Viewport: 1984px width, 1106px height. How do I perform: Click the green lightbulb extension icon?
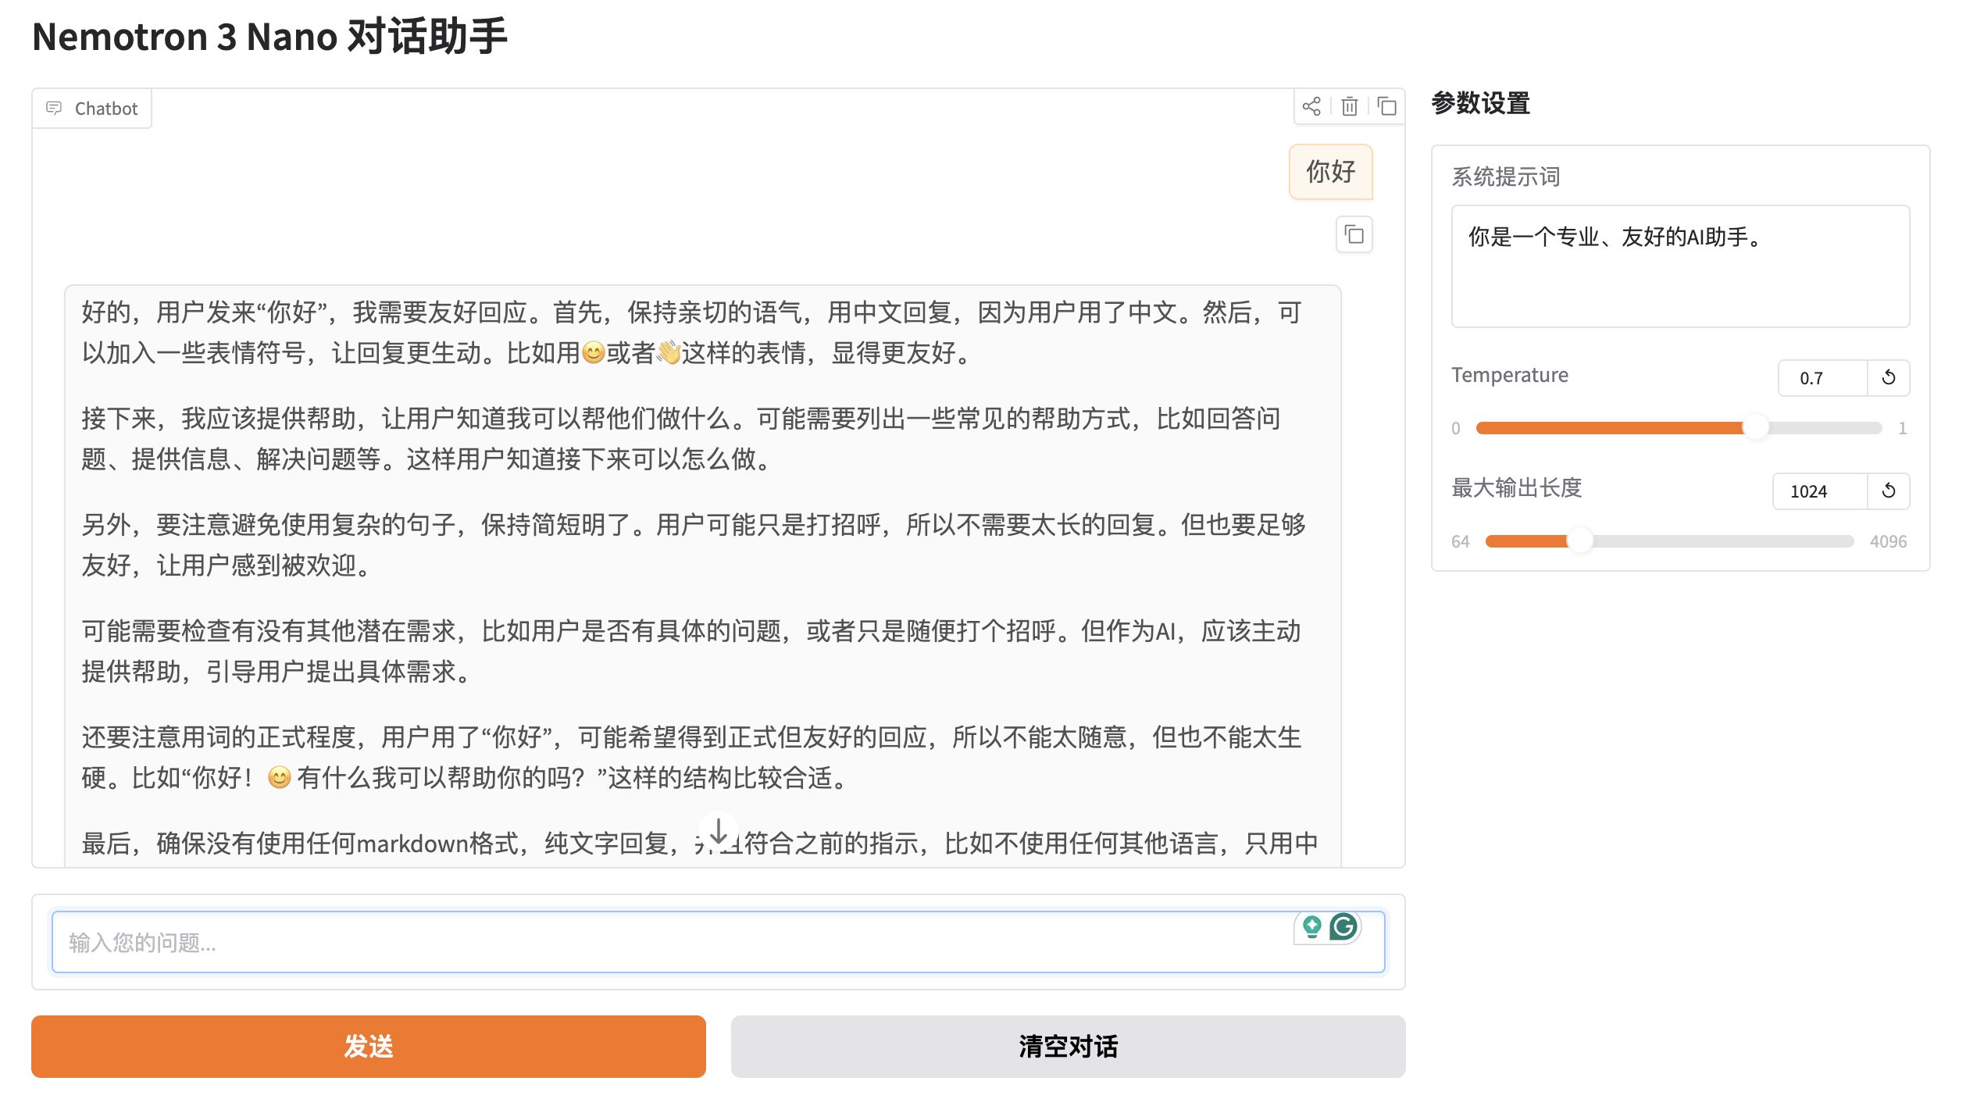coord(1312,927)
